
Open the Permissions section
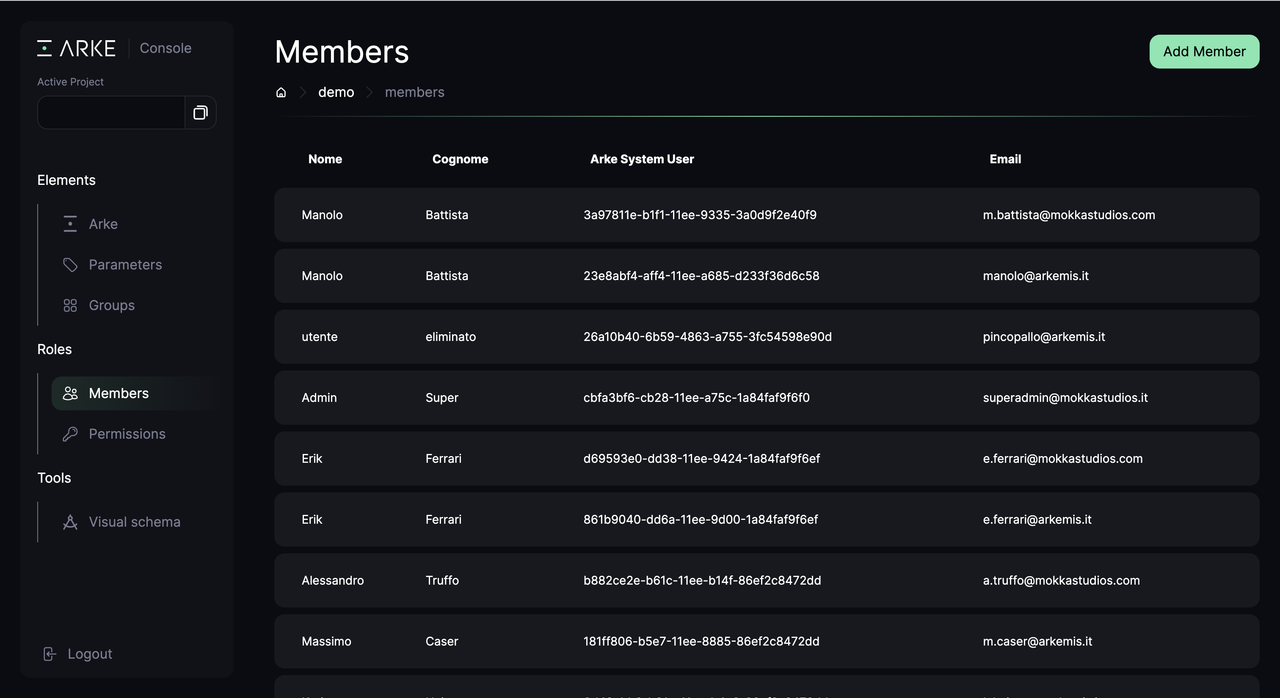(127, 434)
